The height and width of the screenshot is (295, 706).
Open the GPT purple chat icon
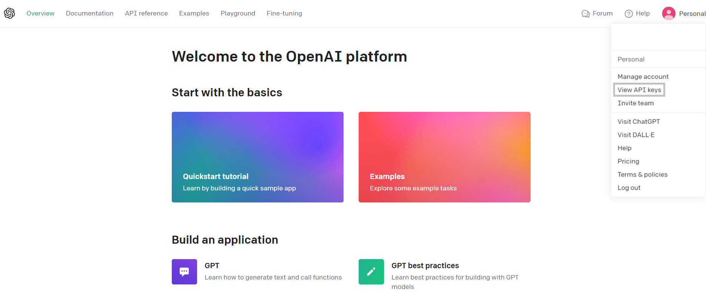184,272
